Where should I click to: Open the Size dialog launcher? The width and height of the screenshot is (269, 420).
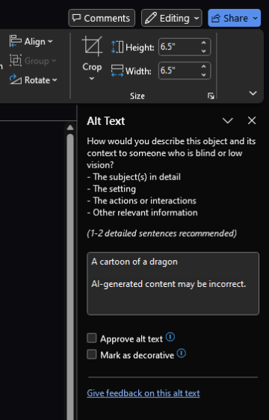point(211,96)
